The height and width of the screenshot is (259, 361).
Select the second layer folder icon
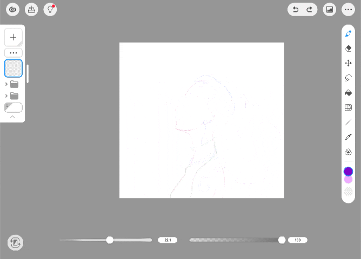14,96
